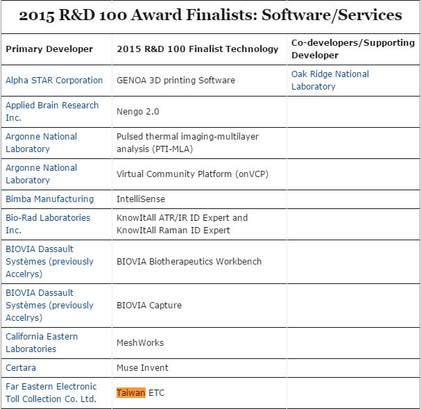Click the MeshWorks technology cell
This screenshot has width=421, height=409.
[141, 343]
